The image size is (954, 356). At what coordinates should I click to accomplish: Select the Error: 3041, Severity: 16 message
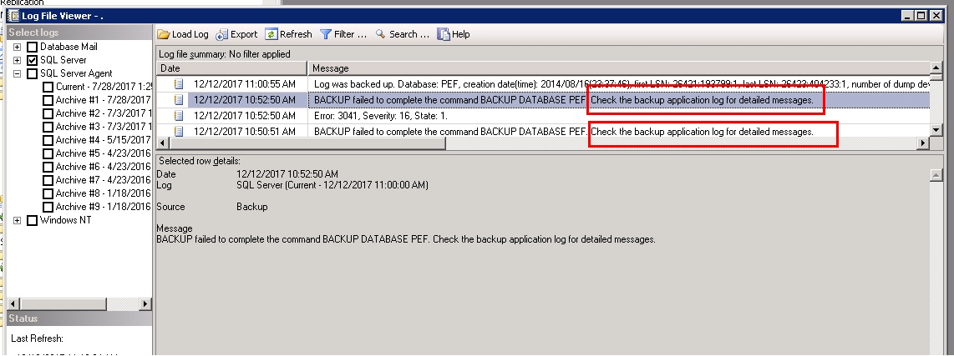pyautogui.click(x=381, y=115)
